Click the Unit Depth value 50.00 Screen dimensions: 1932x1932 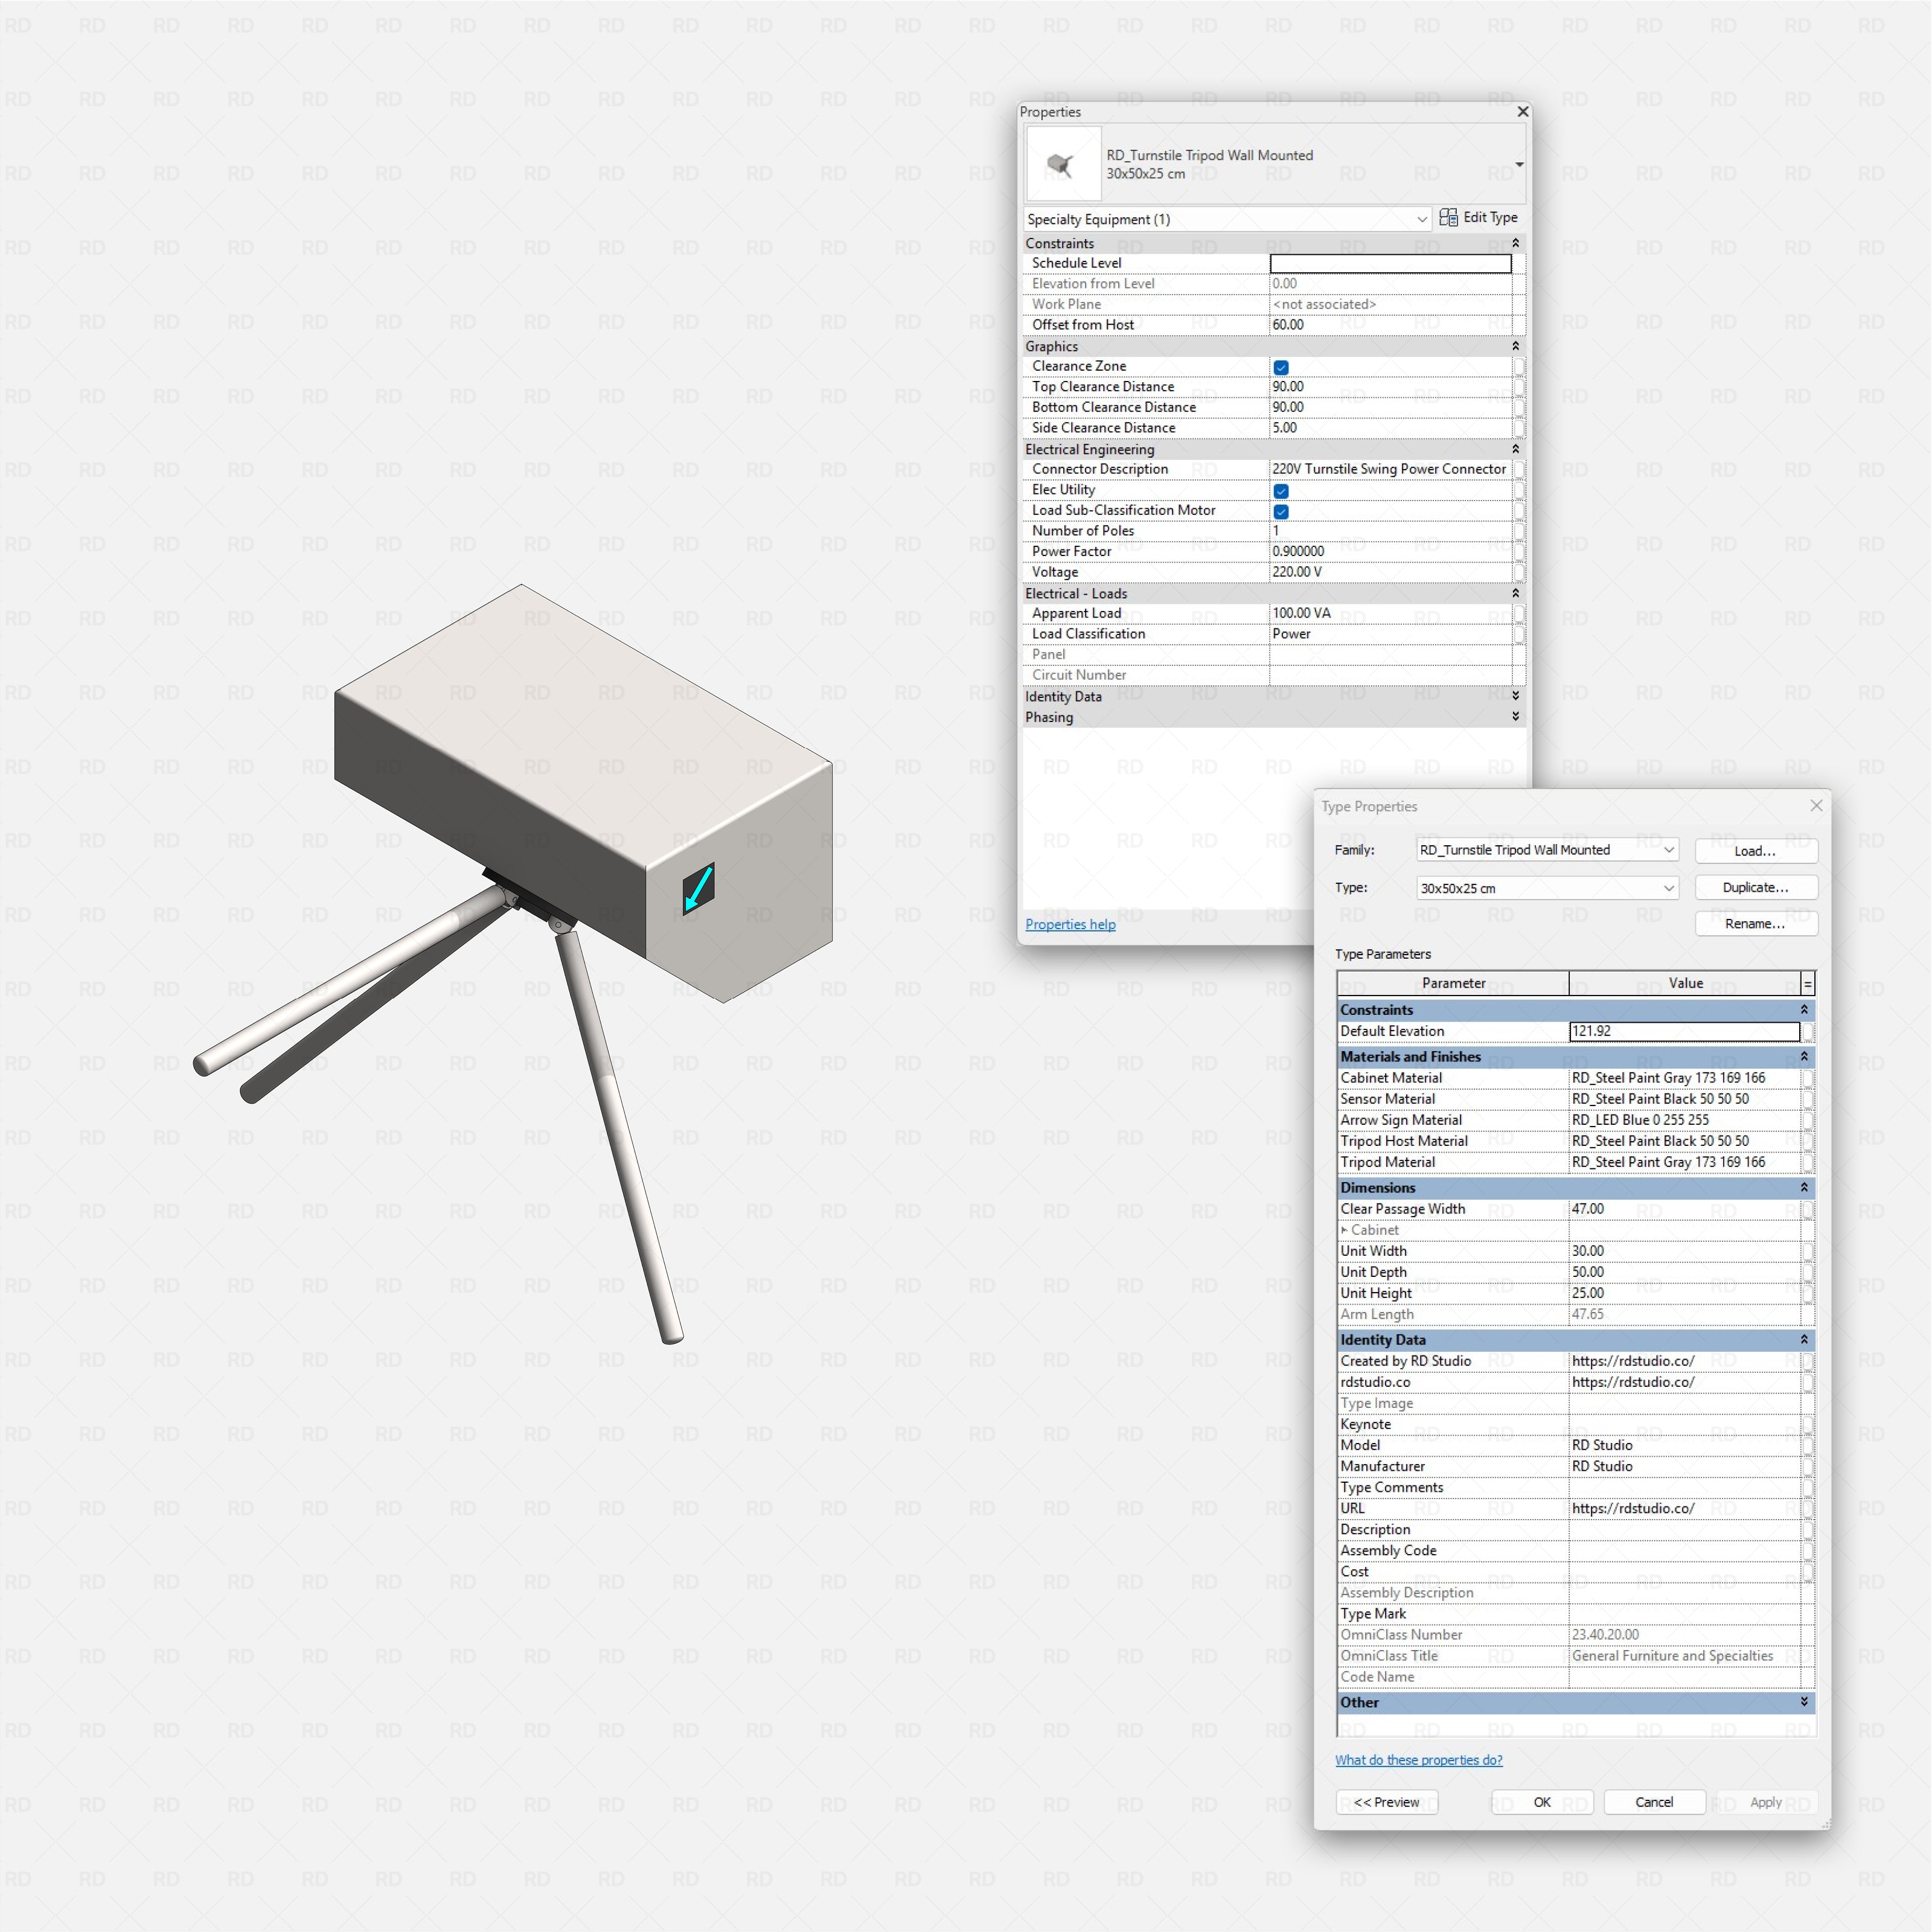pos(1684,1272)
